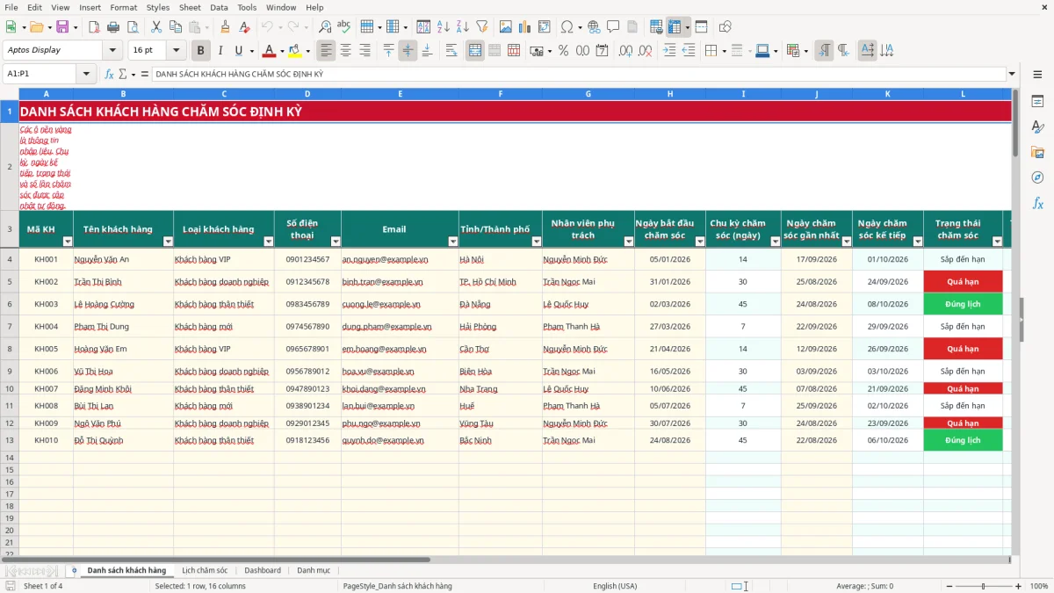Open the Function Wizard
Viewport: 1054px width, 593px height.
(x=110, y=74)
